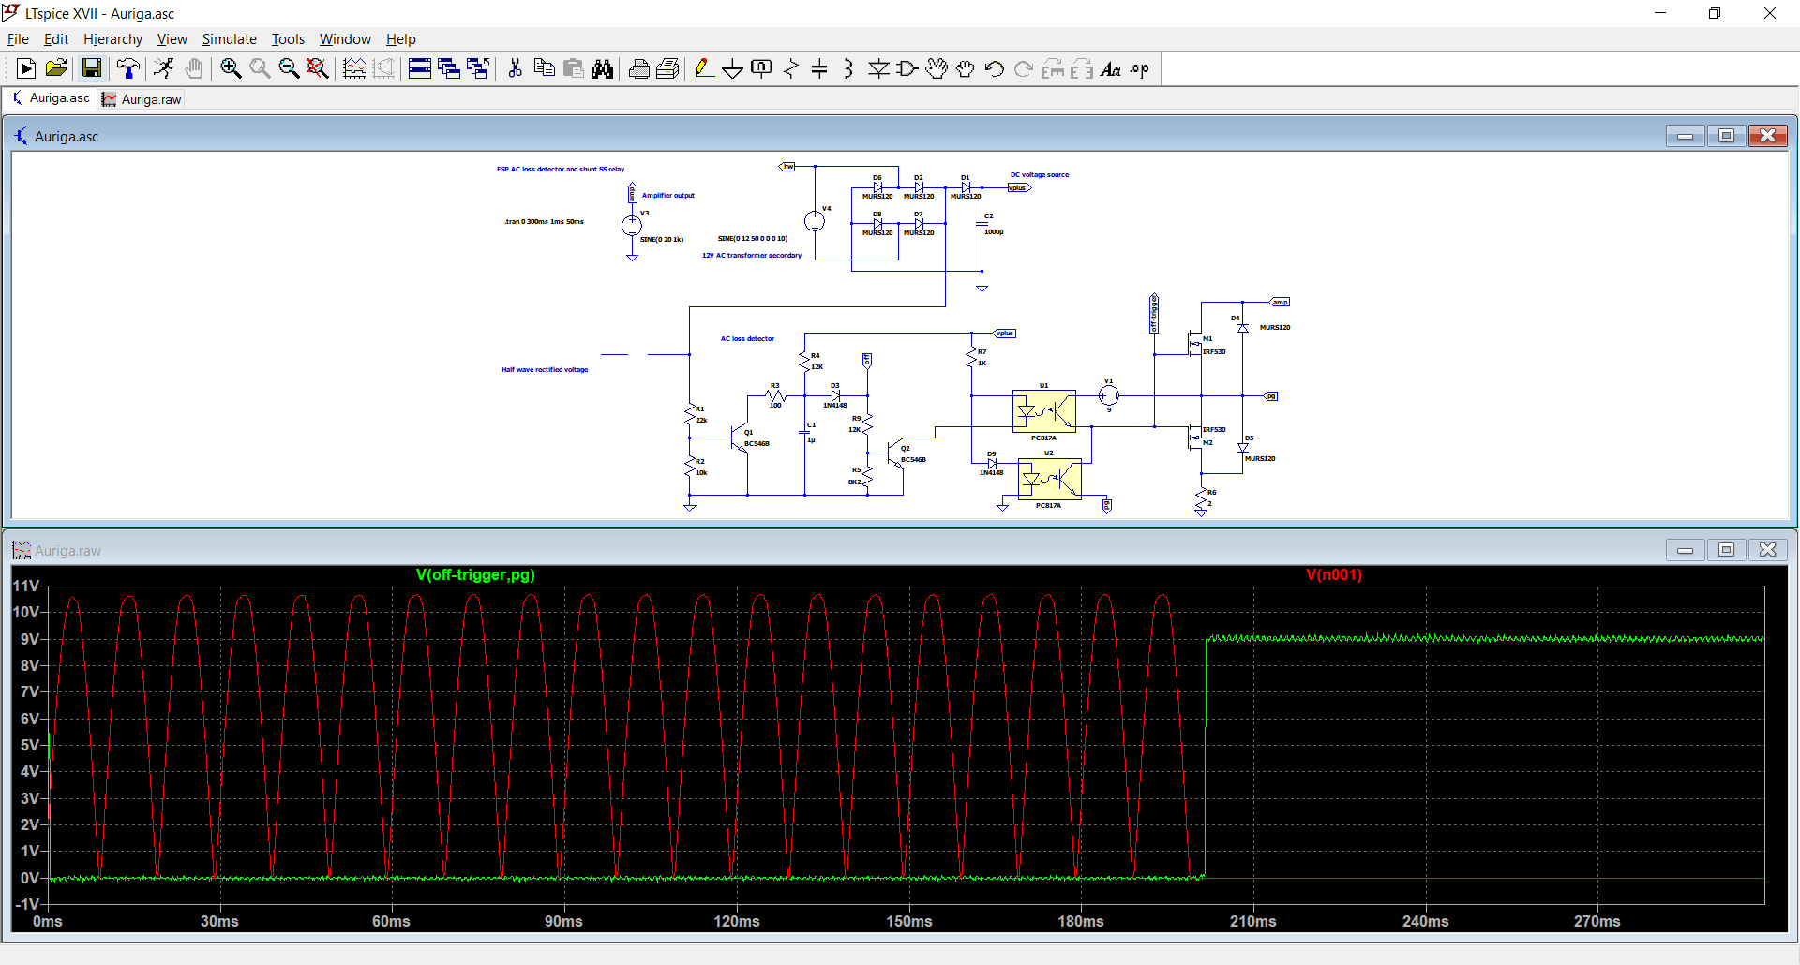Cascade windows with the overlapping windows icon
This screenshot has height=965, width=1800.
tap(449, 68)
